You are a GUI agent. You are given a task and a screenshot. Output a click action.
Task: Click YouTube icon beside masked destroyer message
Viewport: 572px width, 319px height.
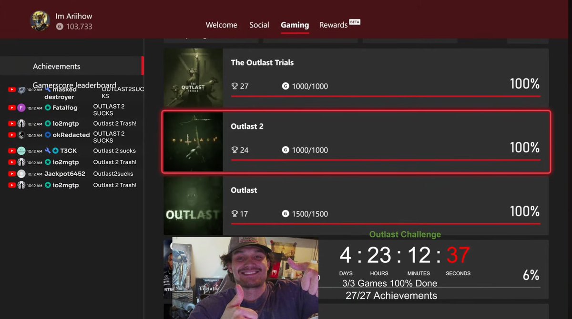tap(12, 90)
